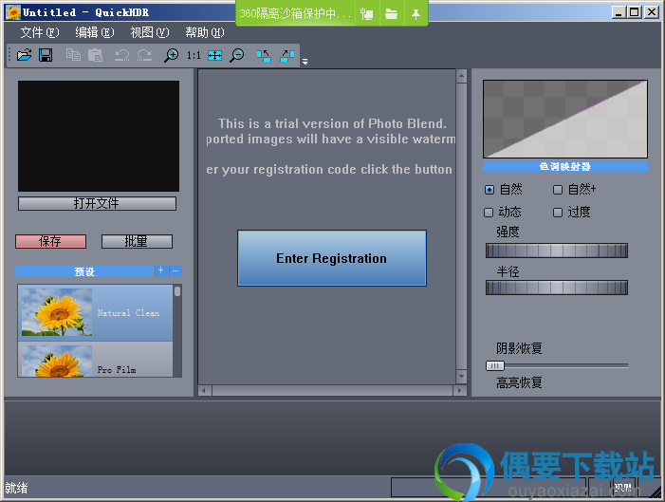Click the zoom in magnifier icon

[x=172, y=55]
